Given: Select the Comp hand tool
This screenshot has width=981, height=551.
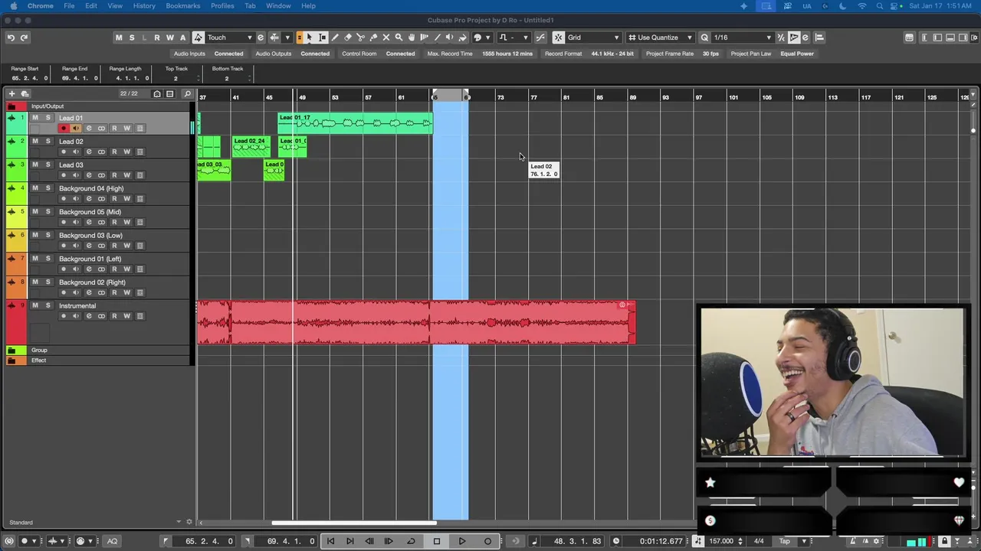Looking at the screenshot, I should [412, 37].
